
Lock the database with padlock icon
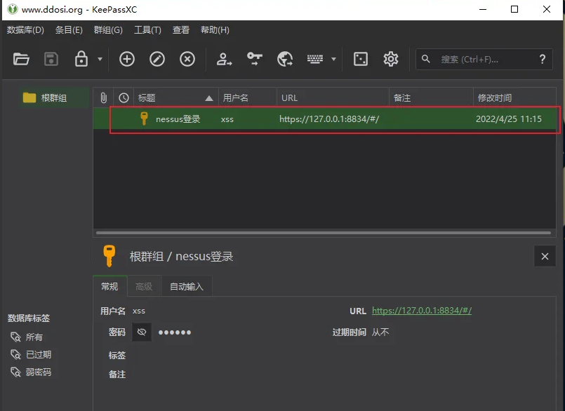click(x=81, y=59)
